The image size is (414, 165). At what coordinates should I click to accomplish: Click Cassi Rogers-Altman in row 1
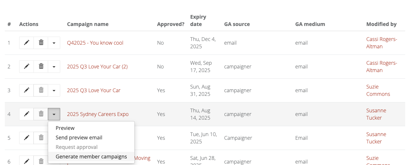pyautogui.click(x=381, y=43)
